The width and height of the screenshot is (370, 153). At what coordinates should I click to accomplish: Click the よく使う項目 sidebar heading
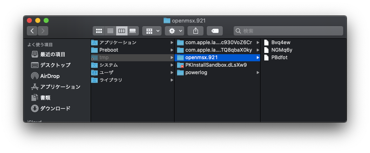pos(40,45)
